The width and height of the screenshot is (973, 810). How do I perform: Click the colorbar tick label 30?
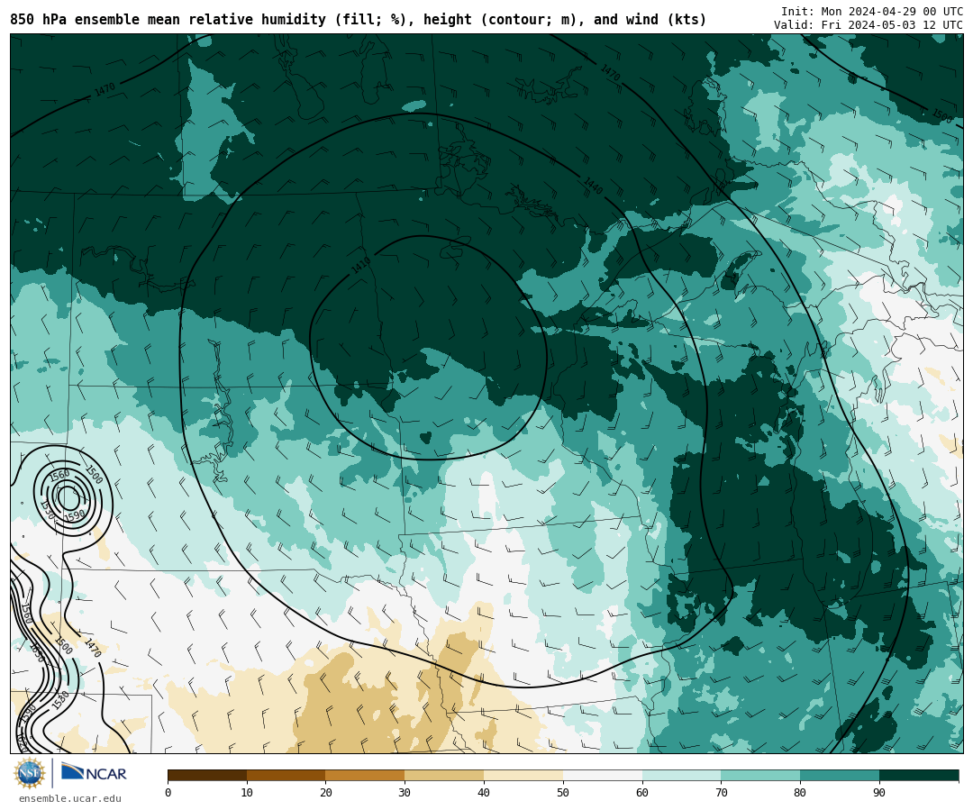[405, 793]
